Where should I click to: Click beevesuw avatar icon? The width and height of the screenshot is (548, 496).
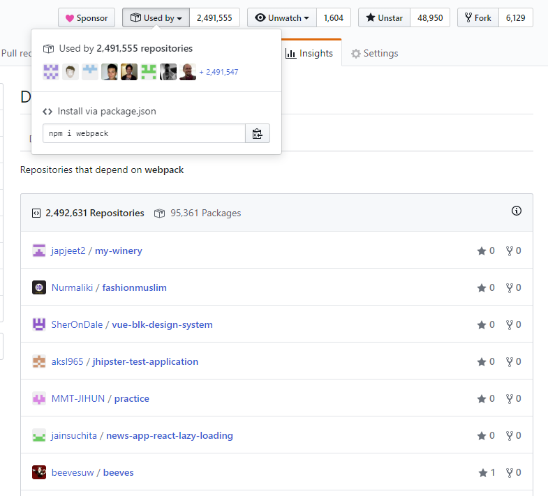pyautogui.click(x=39, y=472)
